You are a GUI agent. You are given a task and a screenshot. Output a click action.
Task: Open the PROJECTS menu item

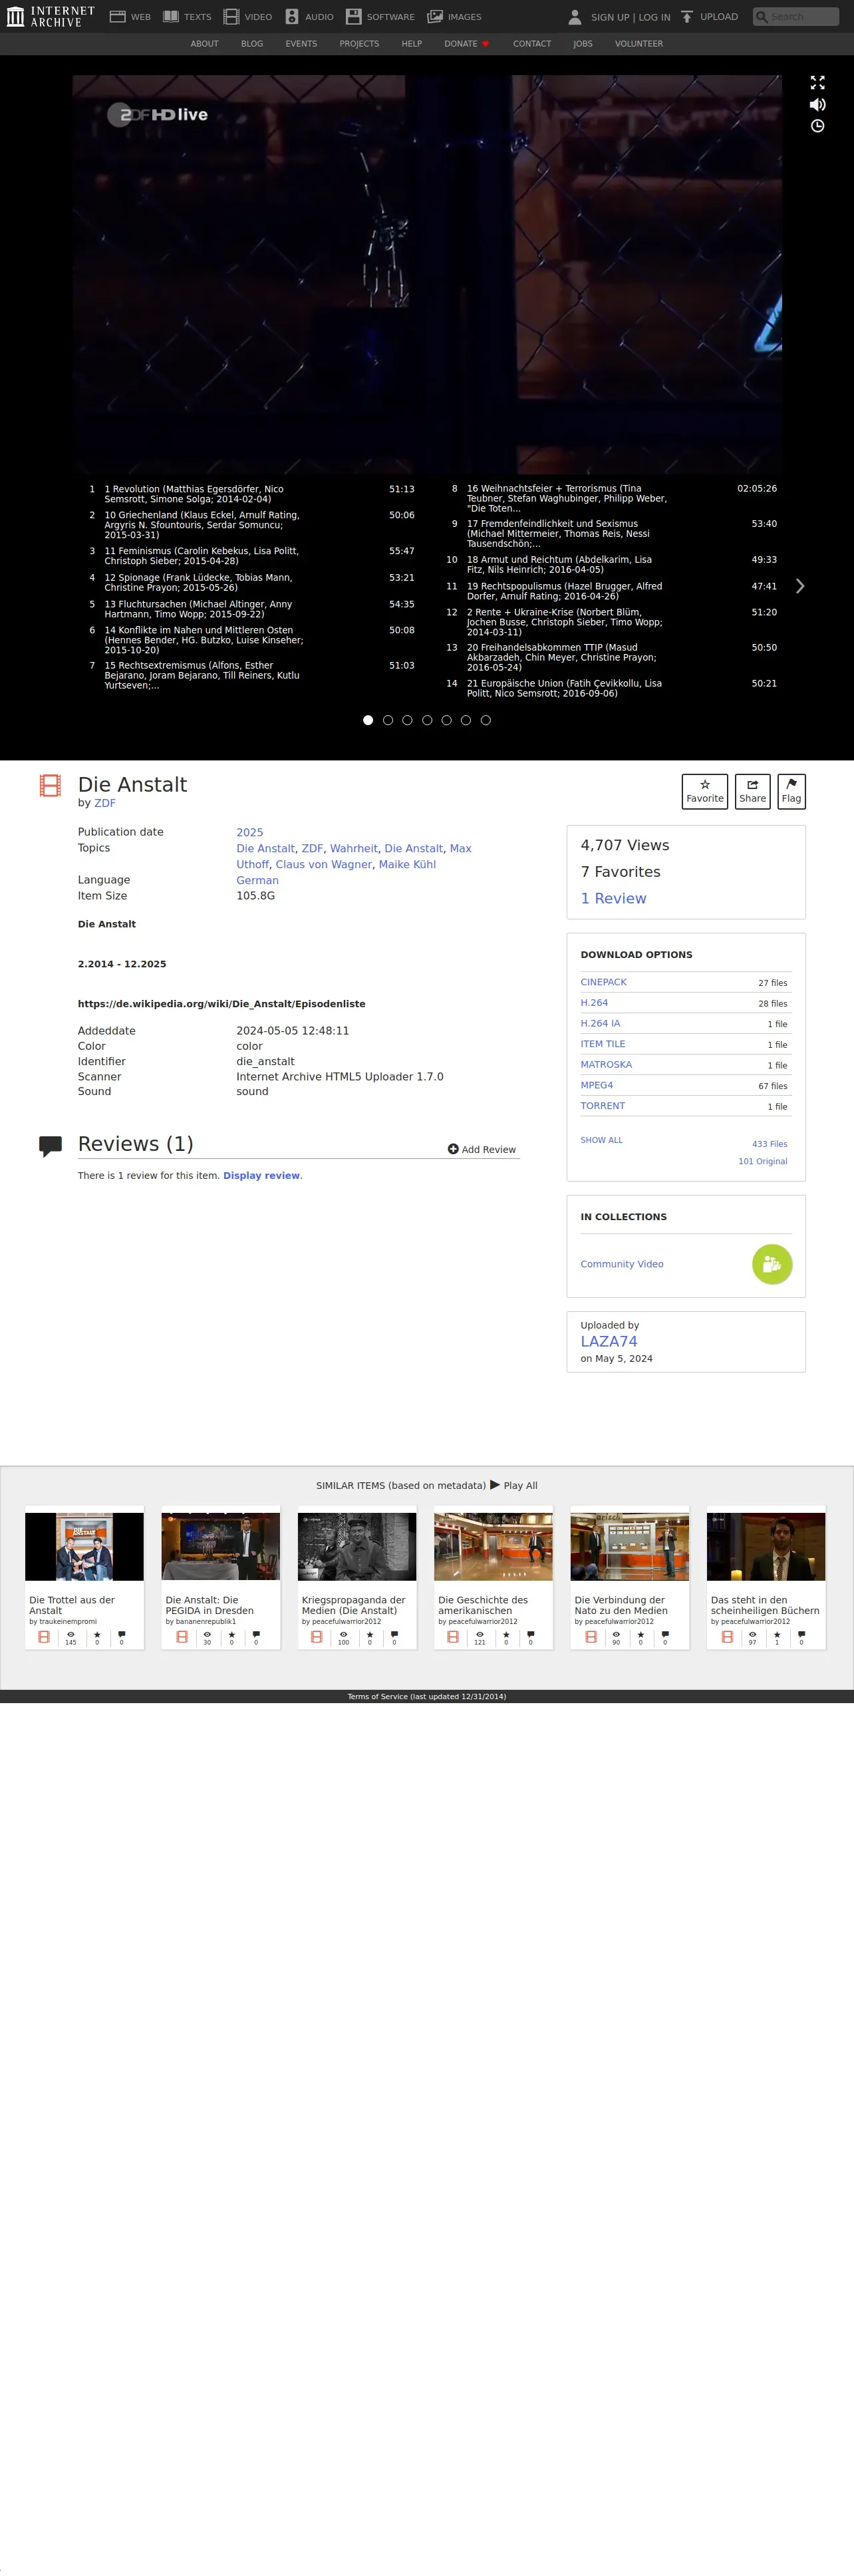click(359, 44)
